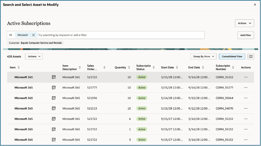The width and height of the screenshot is (261, 146).
Task: Click quantity value 6
Action: [130, 119]
